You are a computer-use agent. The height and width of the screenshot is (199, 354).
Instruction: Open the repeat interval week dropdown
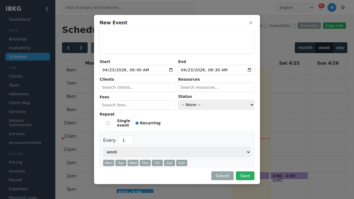(177, 152)
